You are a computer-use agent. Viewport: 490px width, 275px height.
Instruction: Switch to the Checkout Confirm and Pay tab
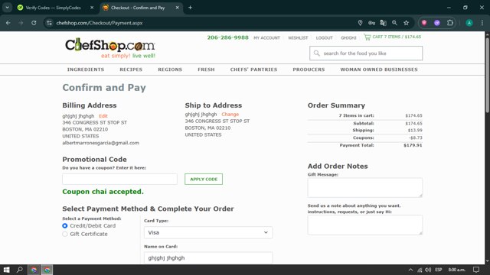click(x=138, y=8)
